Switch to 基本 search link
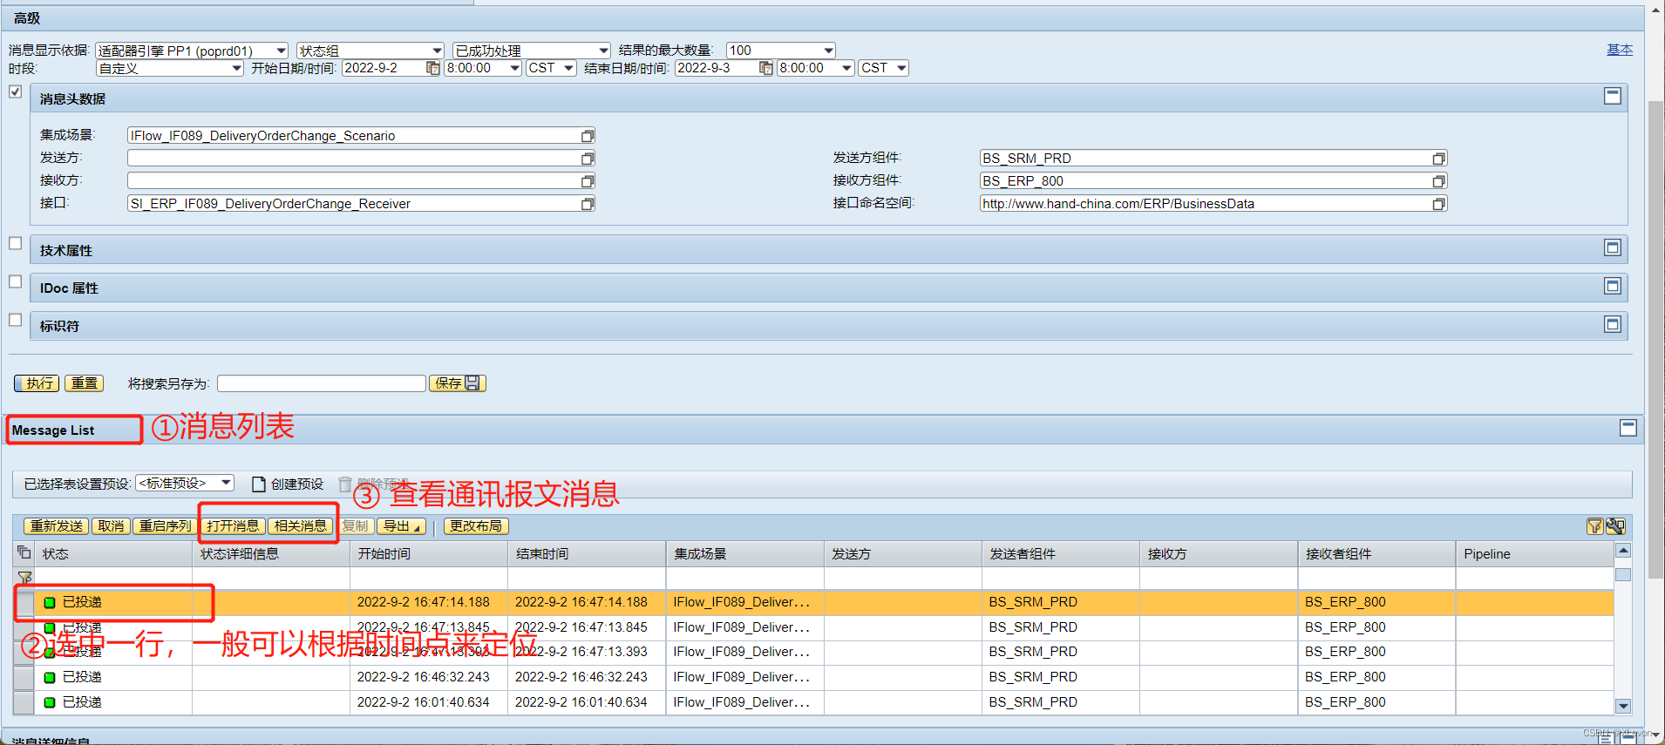Viewport: 1665px width, 745px height. [x=1620, y=50]
